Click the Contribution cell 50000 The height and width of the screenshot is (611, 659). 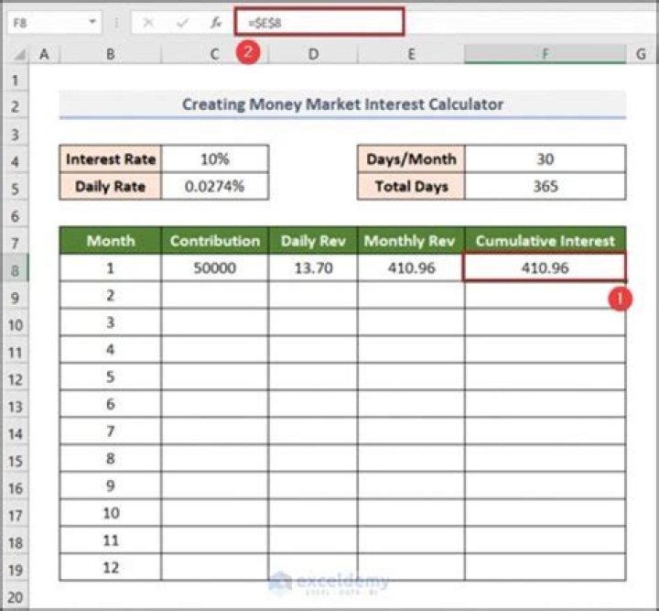pos(215,267)
